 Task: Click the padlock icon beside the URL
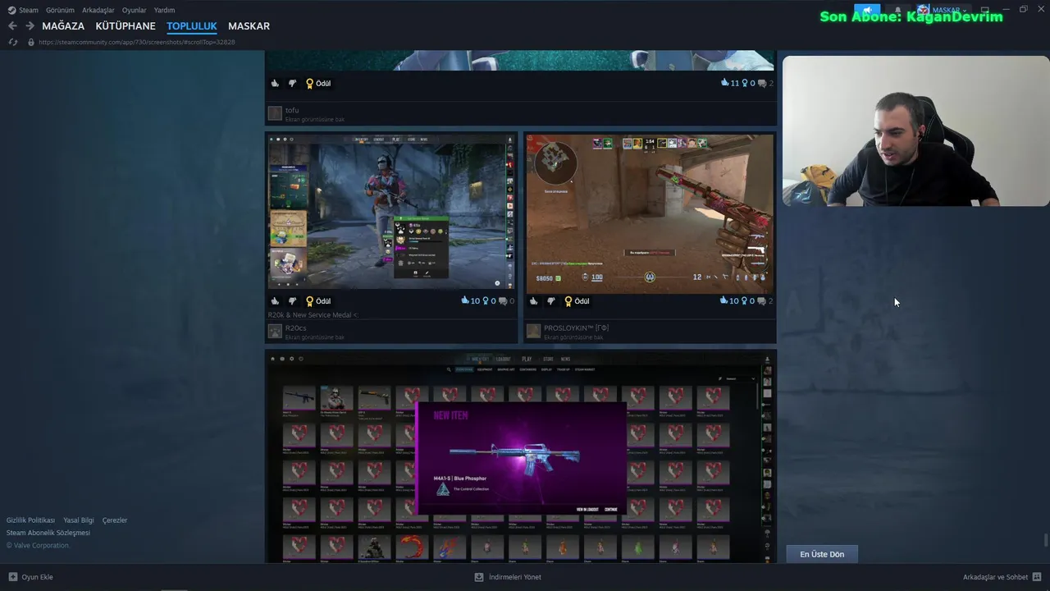tap(31, 42)
